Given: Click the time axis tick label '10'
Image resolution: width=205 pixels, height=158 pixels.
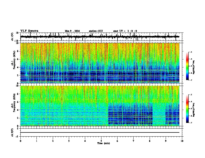Looking at the screenshot, I should click(182, 141).
